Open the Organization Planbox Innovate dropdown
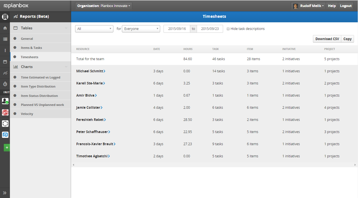This screenshot has width=358, height=198. (104, 6)
